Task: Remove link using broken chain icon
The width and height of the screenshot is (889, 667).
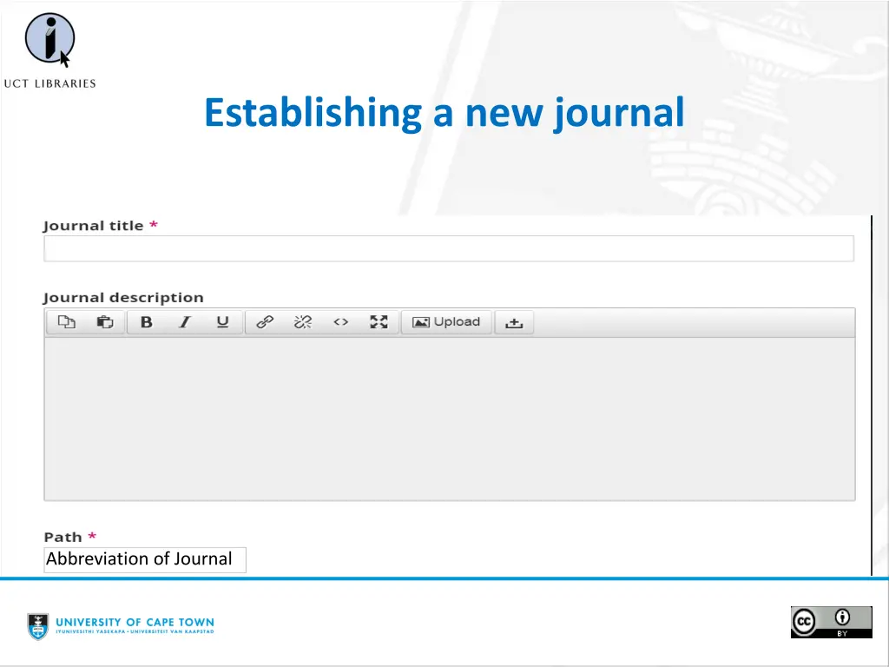Action: (303, 322)
